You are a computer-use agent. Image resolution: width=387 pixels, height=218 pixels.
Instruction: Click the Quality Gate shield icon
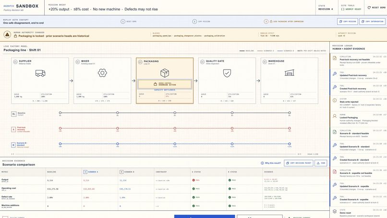click(x=227, y=73)
